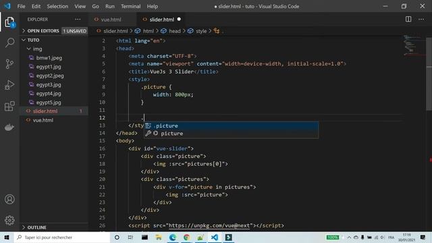The image size is (432, 243).
Task: Click the style breadcrumb segment
Action: [x=201, y=31]
